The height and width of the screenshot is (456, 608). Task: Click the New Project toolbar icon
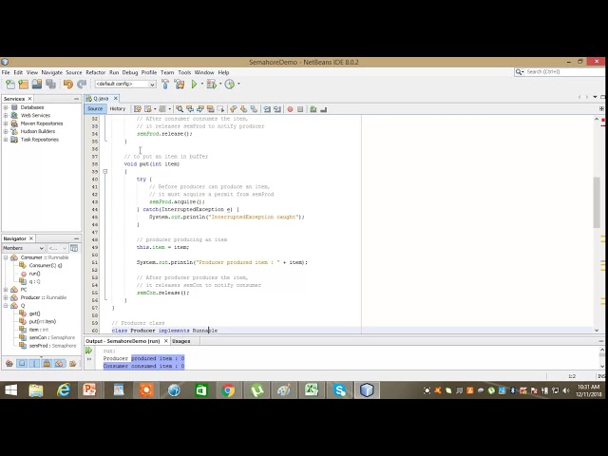click(x=23, y=85)
